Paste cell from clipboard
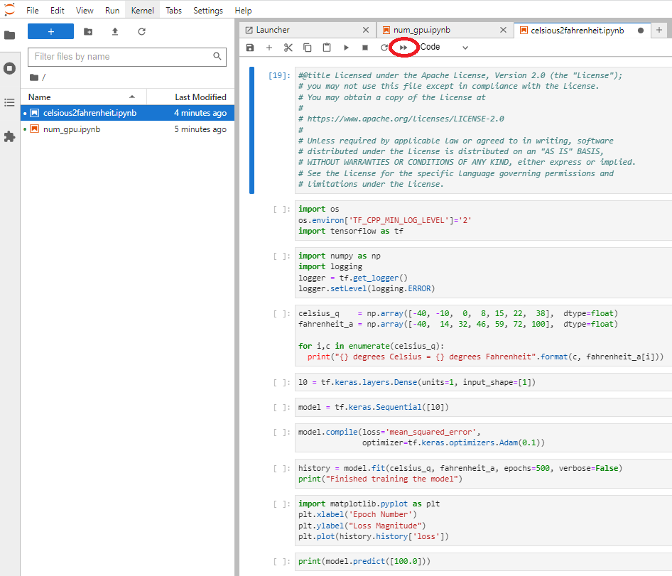672x576 pixels. (327, 48)
